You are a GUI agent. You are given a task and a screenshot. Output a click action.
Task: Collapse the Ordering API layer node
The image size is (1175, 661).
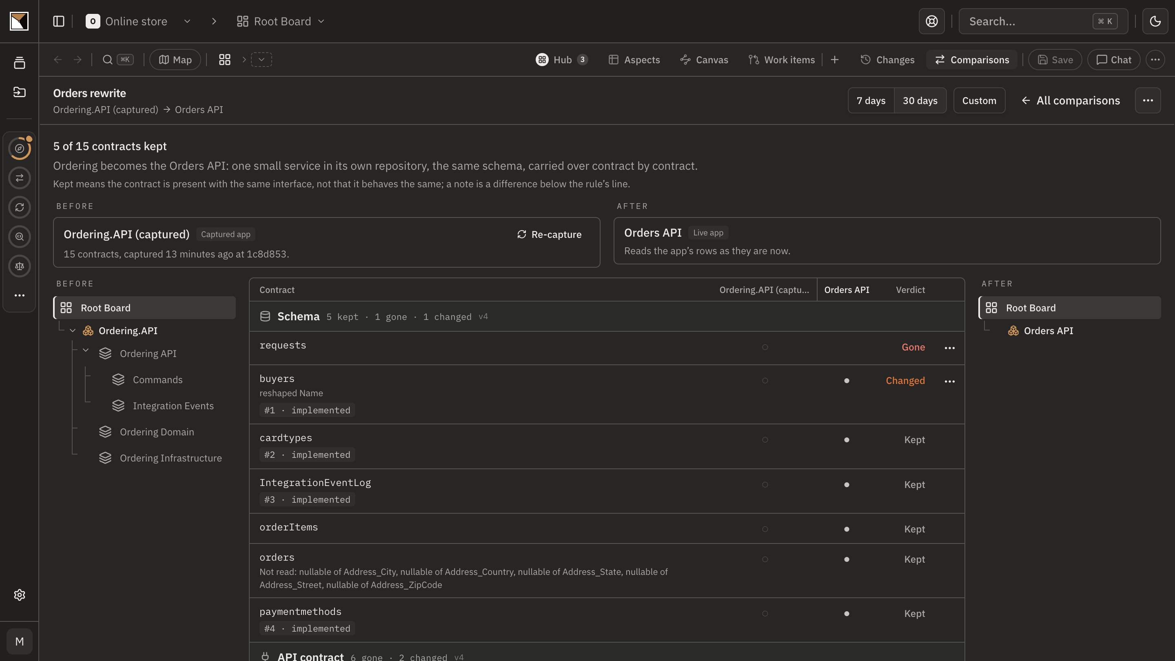click(86, 350)
